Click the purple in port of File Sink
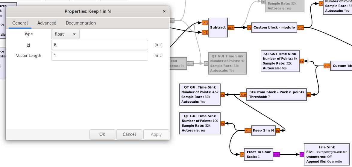 (x=302, y=154)
